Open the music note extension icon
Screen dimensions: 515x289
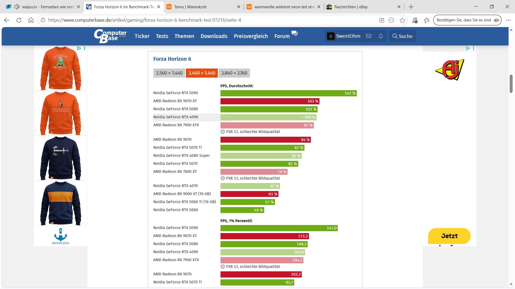pyautogui.click(x=415, y=20)
